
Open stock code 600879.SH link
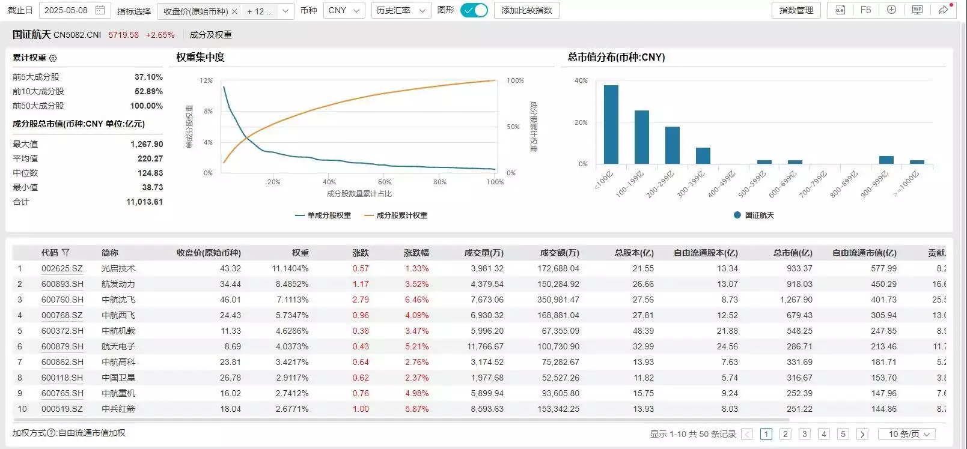pyautogui.click(x=63, y=346)
